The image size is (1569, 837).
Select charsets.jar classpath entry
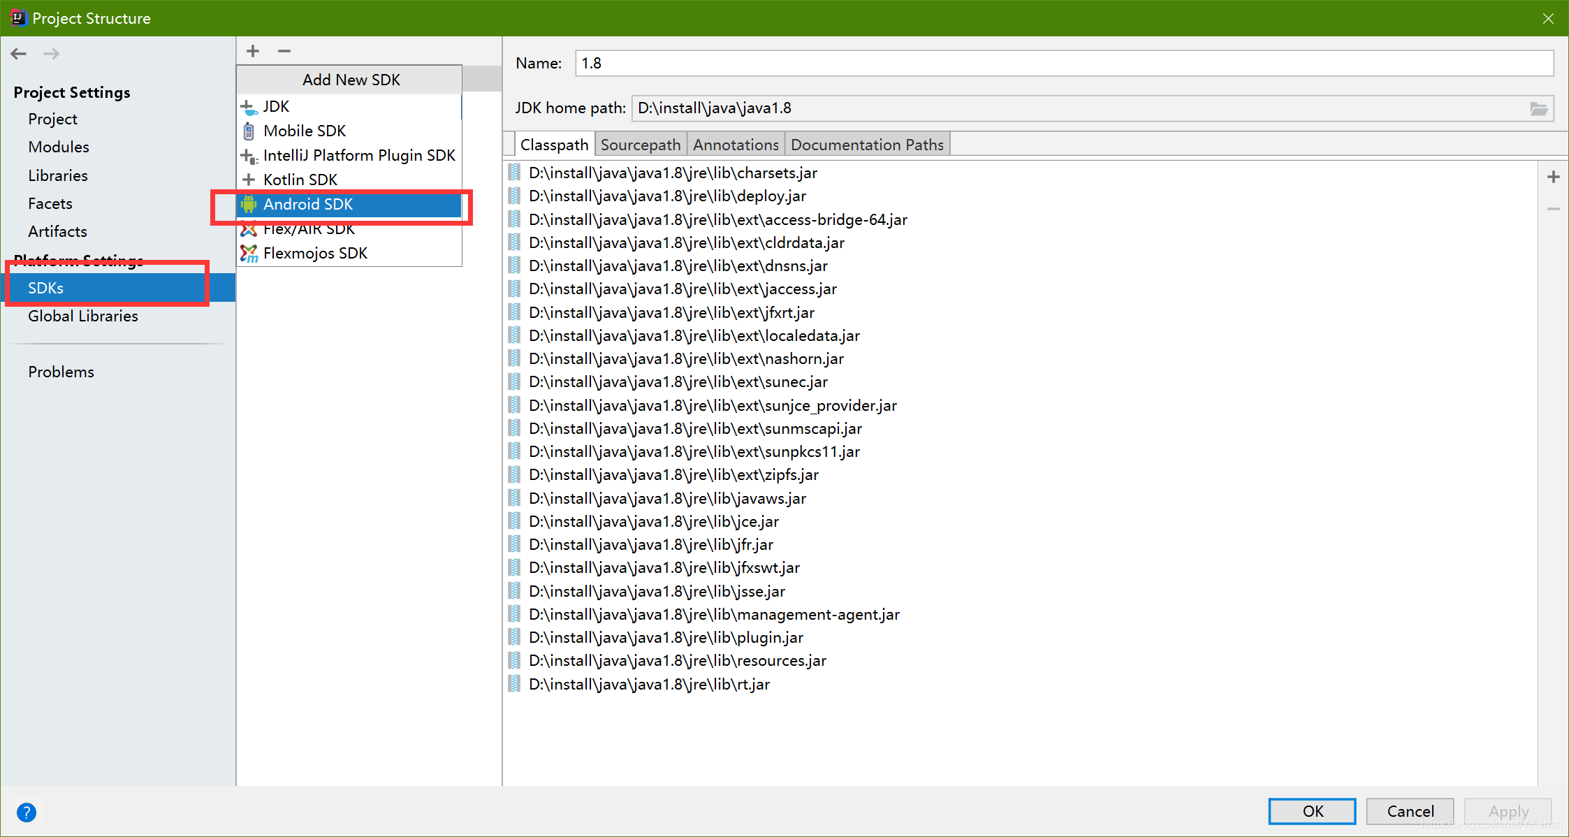click(x=673, y=173)
